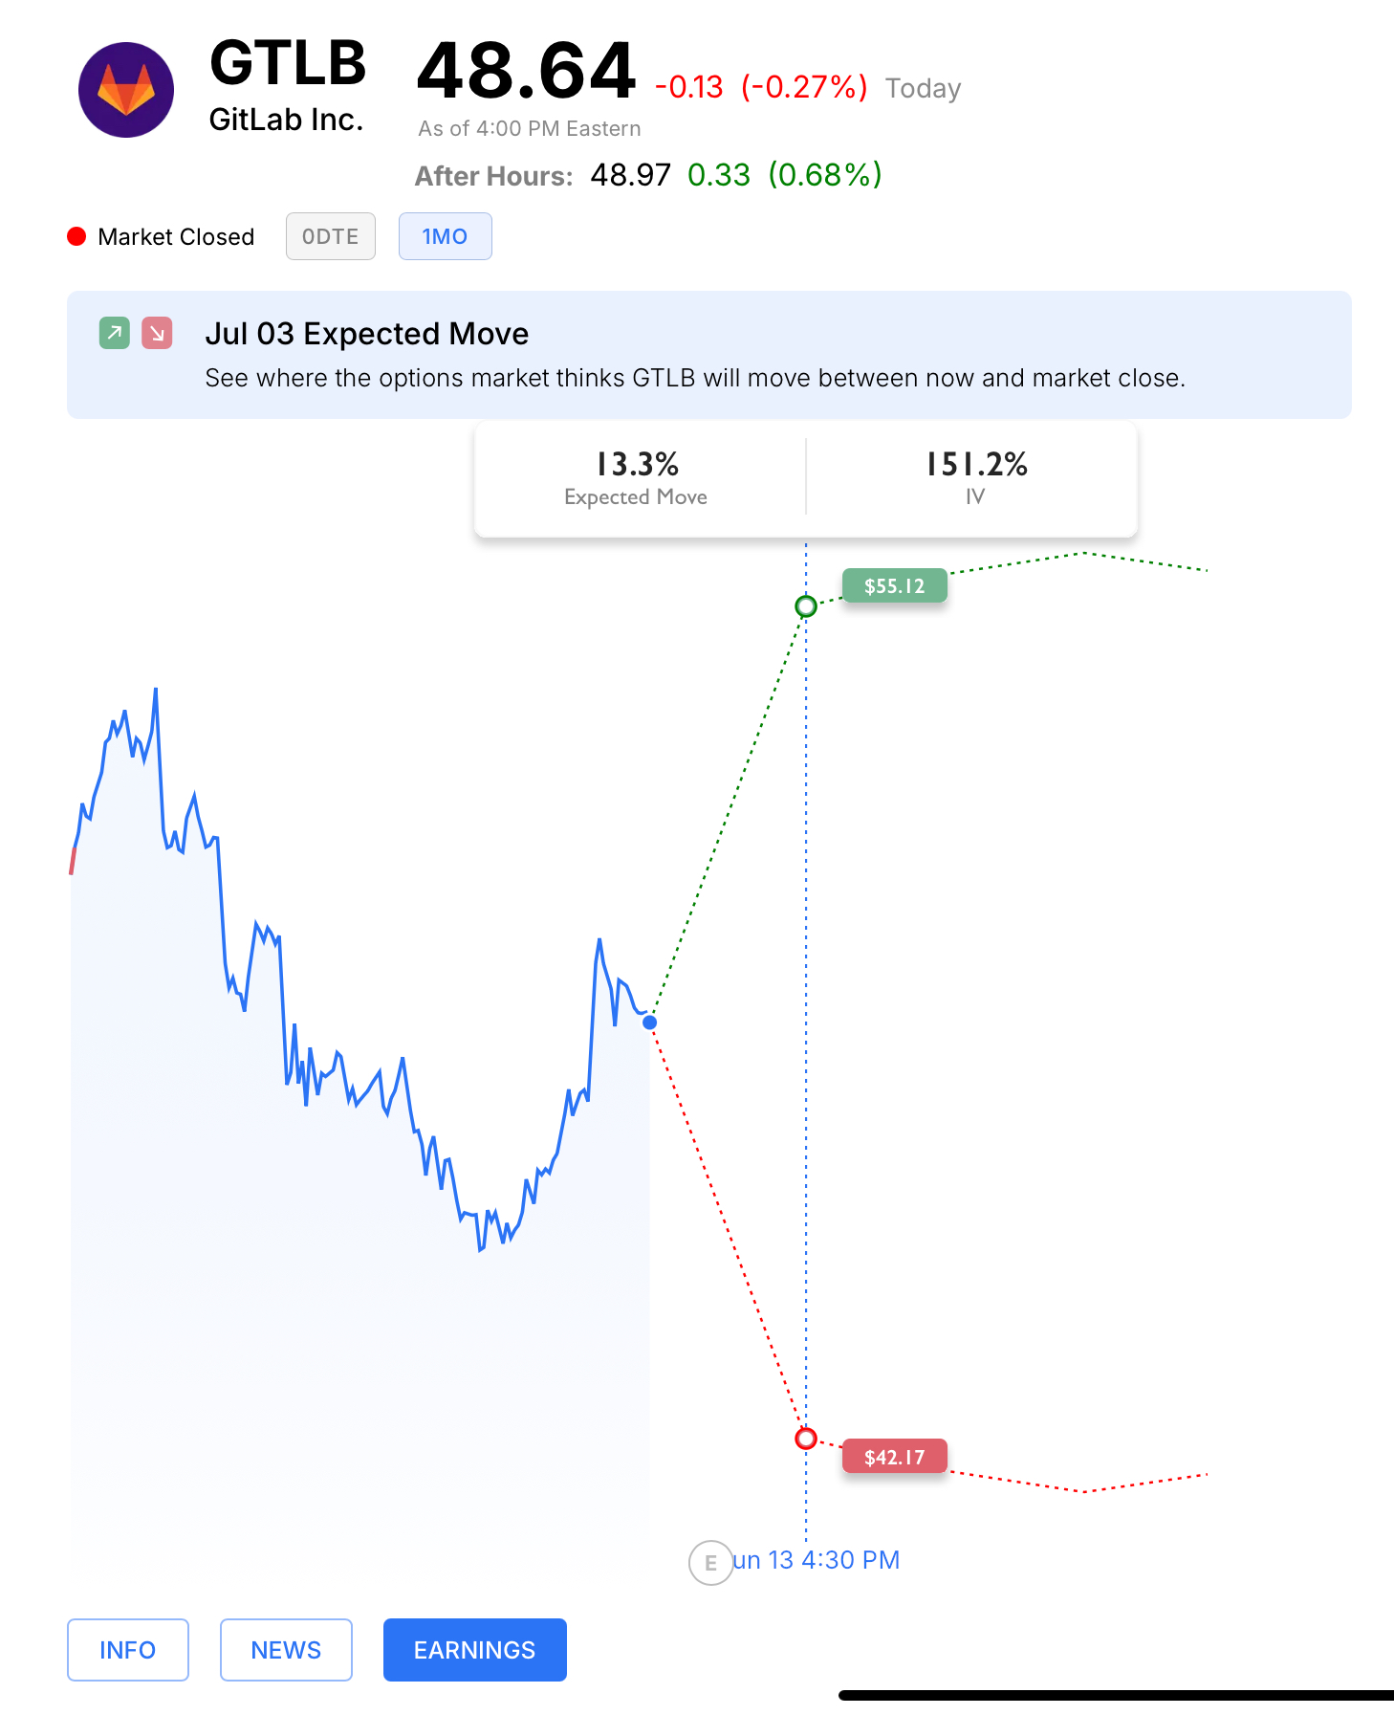Click the red down-arrow expected move icon

pyautogui.click(x=157, y=333)
